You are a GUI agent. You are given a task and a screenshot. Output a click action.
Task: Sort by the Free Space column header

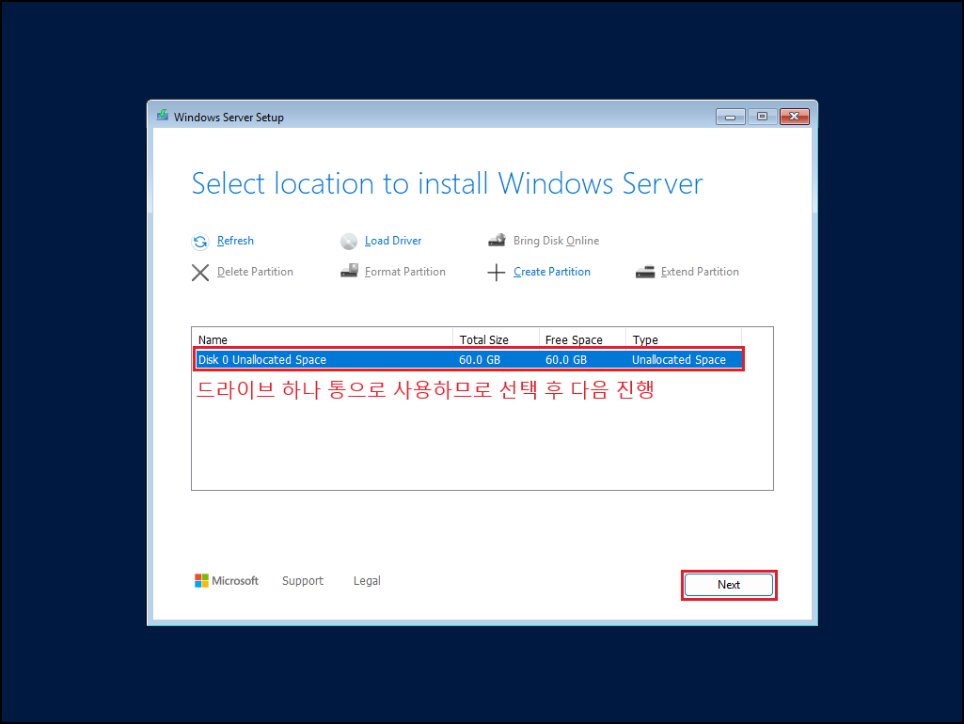point(582,339)
